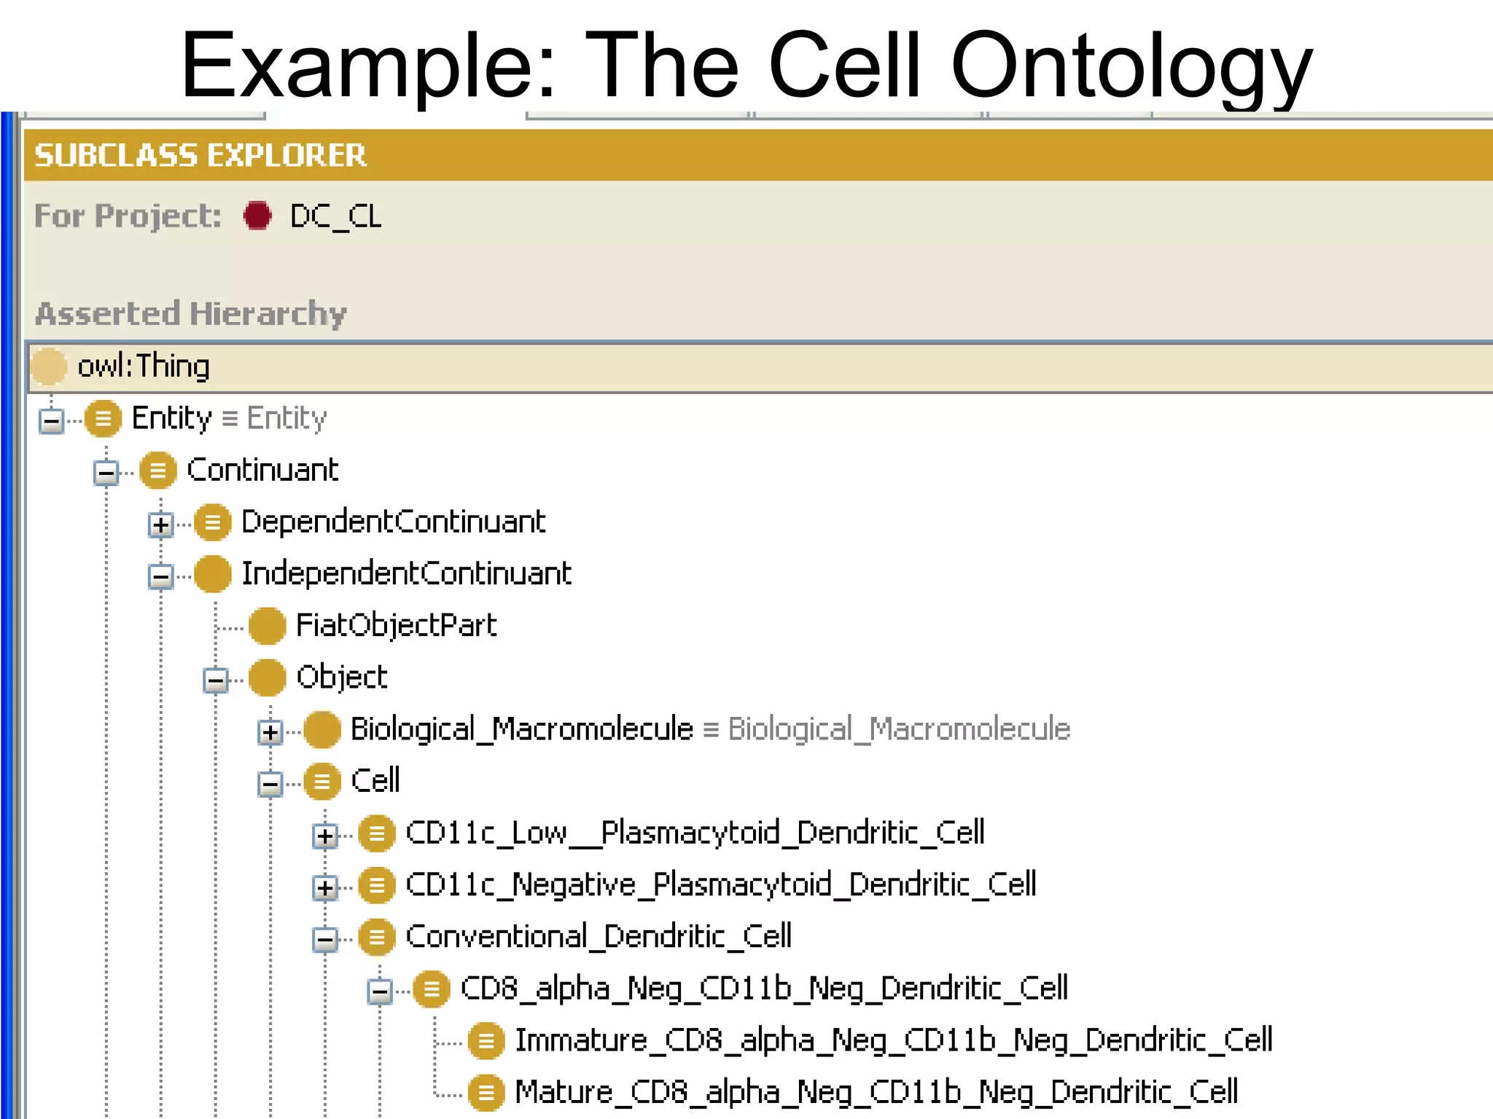The width and height of the screenshot is (1493, 1119).
Task: Click the grey equivalent Biological_Macromolecule text
Action: pyautogui.click(x=899, y=729)
